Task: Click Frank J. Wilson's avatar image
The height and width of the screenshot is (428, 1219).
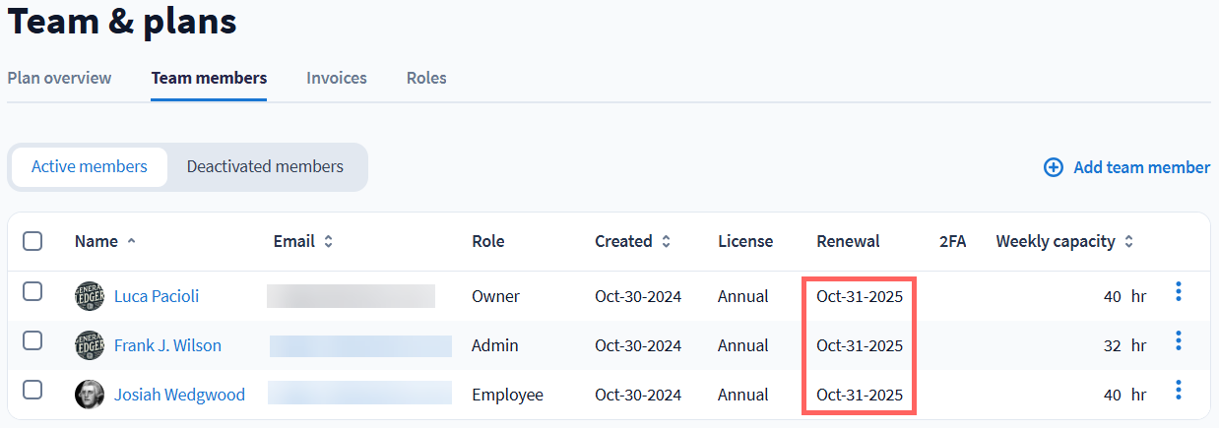Action: [90, 345]
